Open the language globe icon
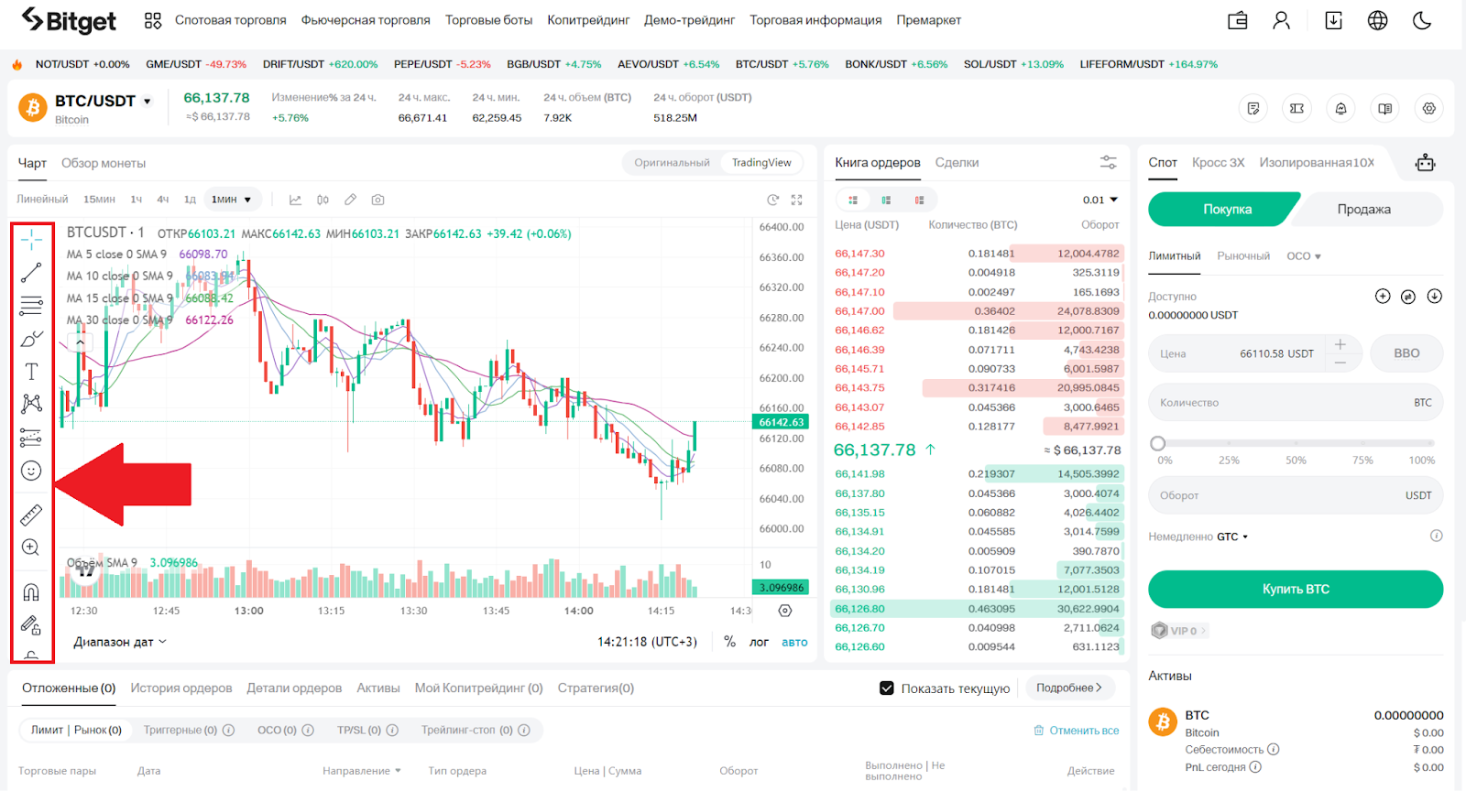1466x791 pixels. [1377, 20]
